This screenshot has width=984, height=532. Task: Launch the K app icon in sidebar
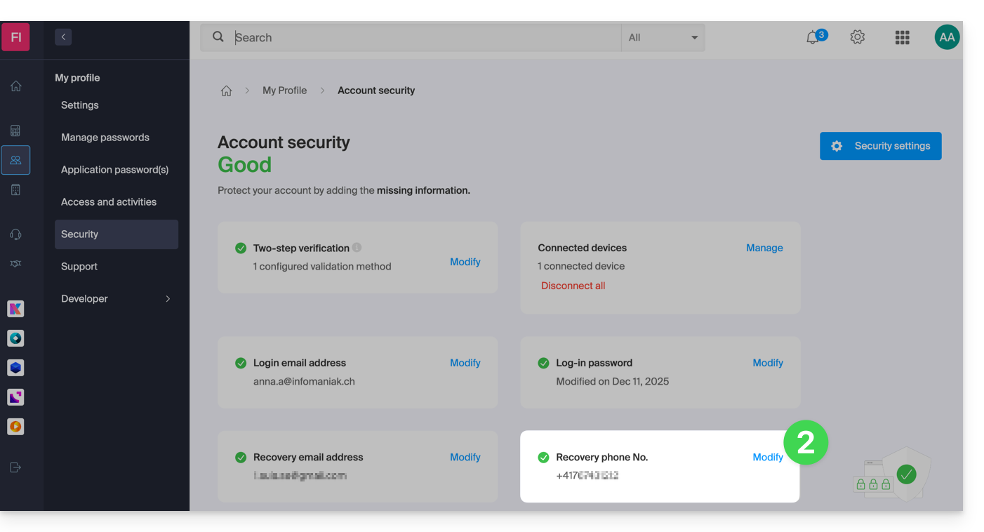tap(15, 309)
